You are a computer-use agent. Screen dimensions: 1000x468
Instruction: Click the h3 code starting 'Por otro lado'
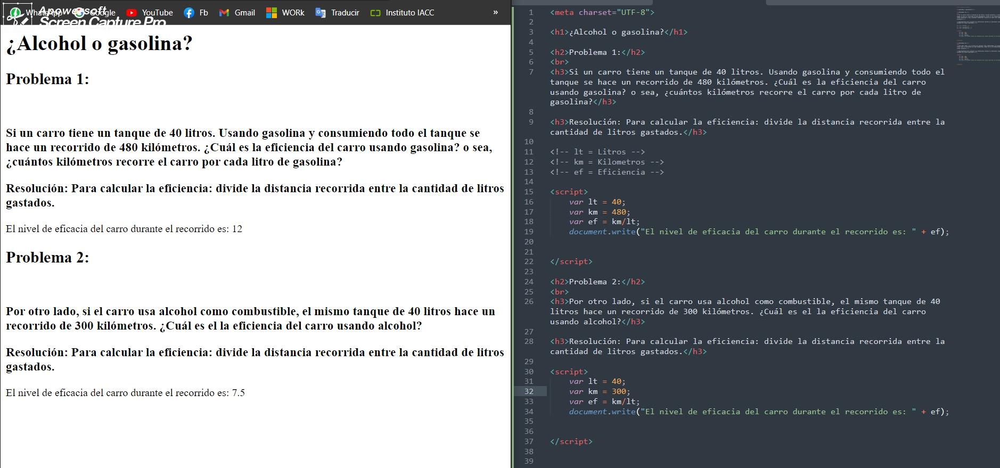click(x=745, y=311)
